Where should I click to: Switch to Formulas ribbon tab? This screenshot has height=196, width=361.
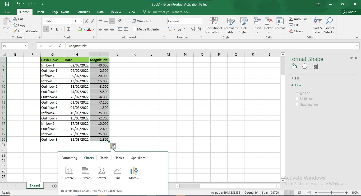pyautogui.click(x=83, y=12)
